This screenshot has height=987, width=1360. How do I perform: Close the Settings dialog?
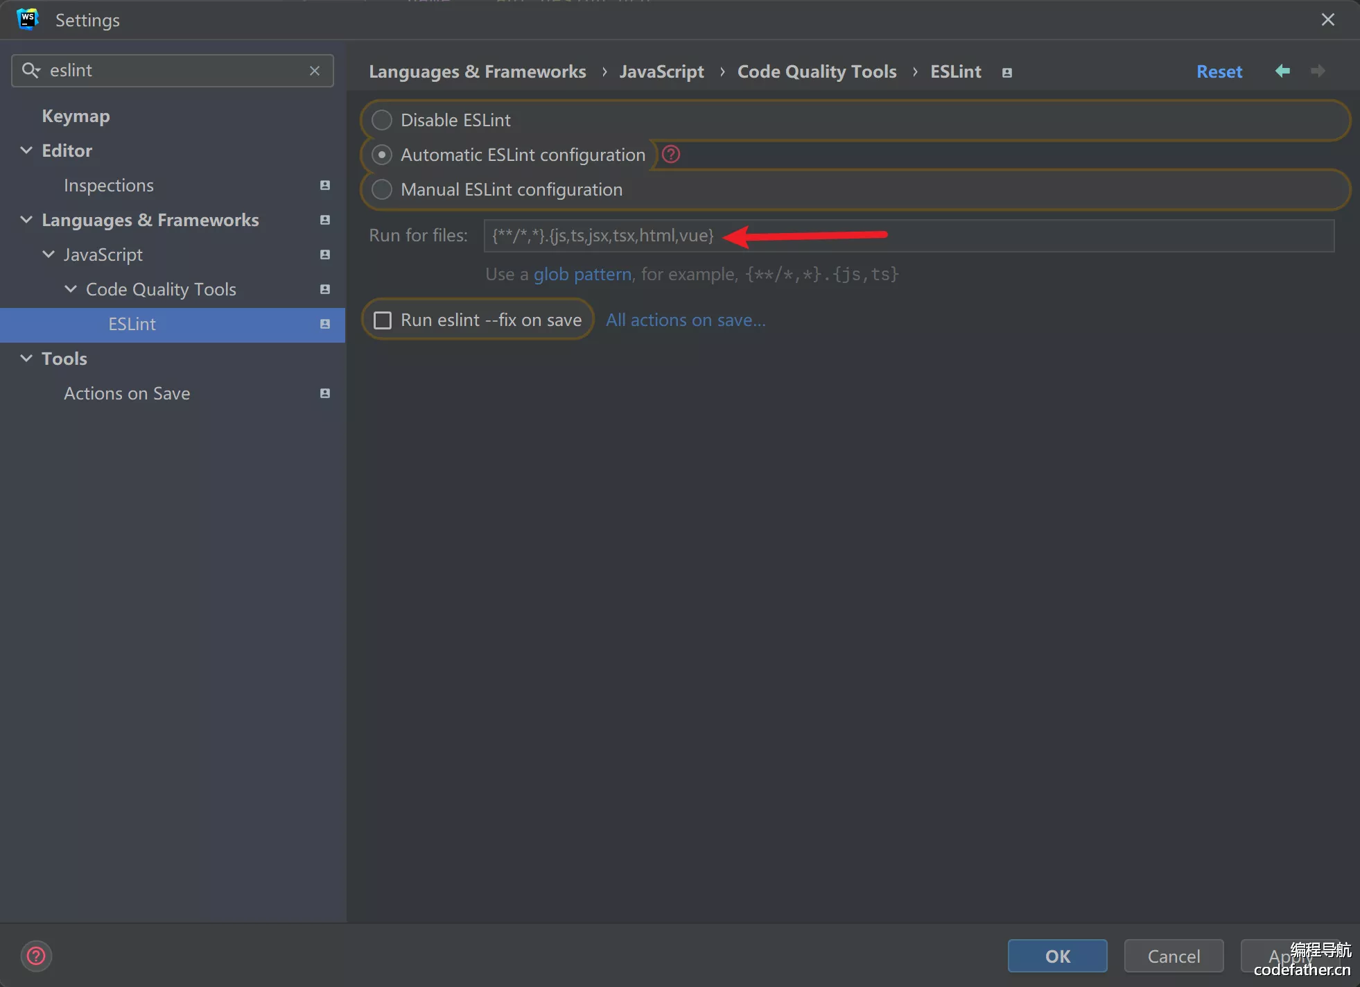(x=1327, y=19)
